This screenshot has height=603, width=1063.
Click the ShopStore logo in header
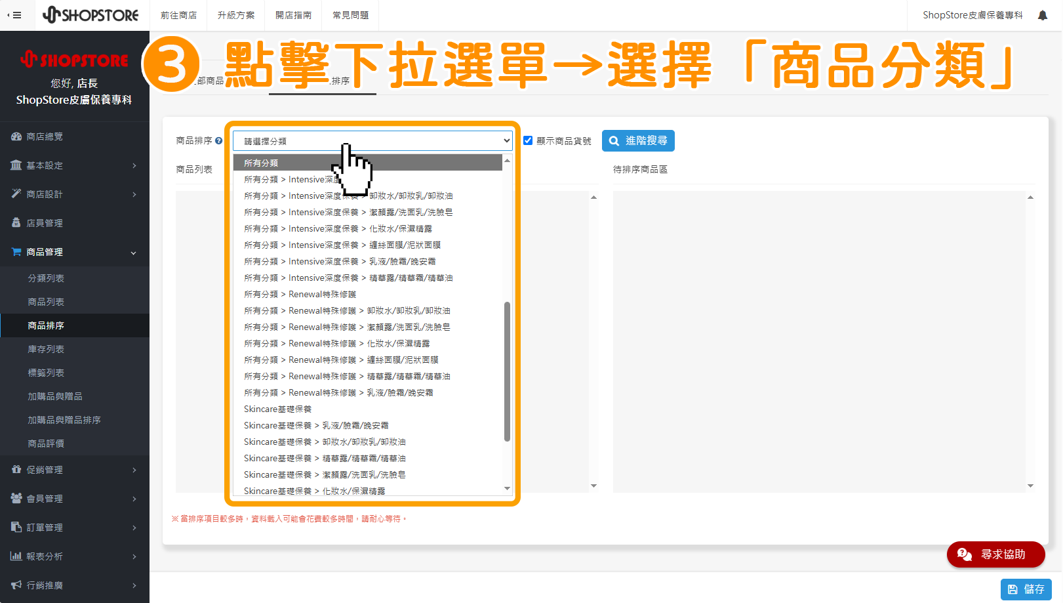(90, 14)
